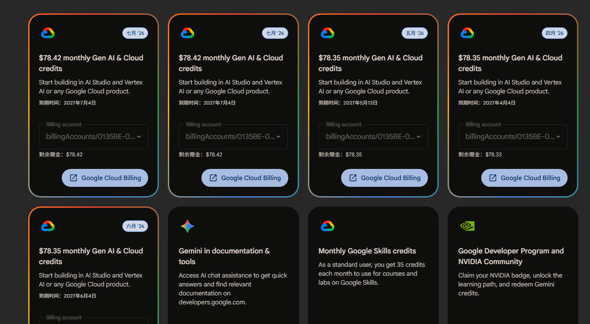
Task: Open billing account dropdown on 四月 '26 card
Action: [513, 137]
